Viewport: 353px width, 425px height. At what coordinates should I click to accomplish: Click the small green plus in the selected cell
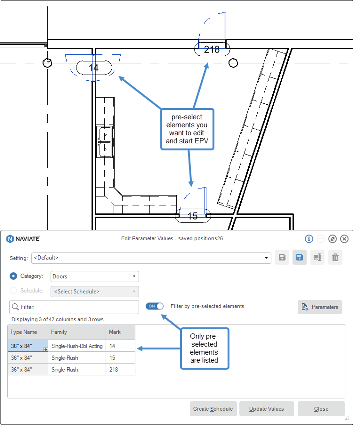point(46,349)
